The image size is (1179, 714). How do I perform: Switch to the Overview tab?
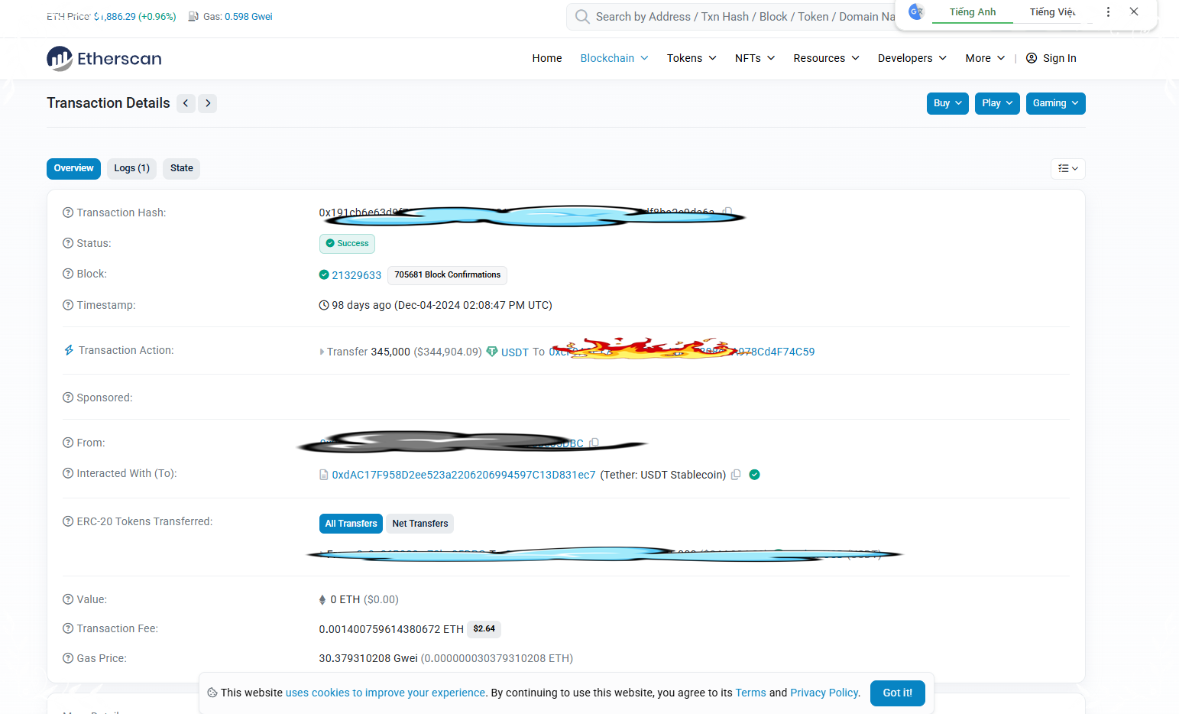pos(73,168)
